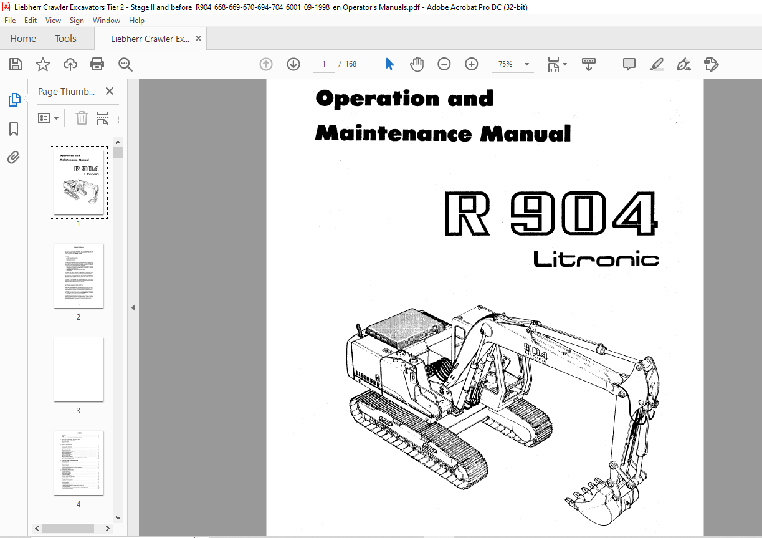Open the Window menu
The image size is (762, 538).
pos(107,21)
